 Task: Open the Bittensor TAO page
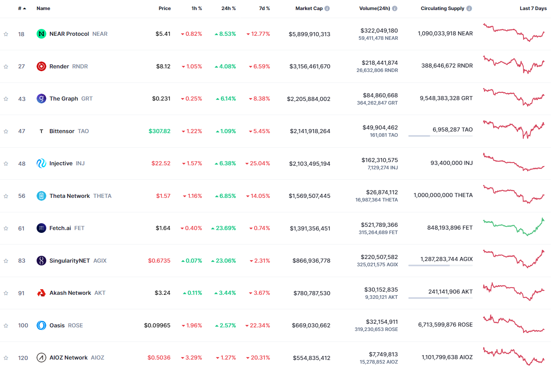point(69,131)
